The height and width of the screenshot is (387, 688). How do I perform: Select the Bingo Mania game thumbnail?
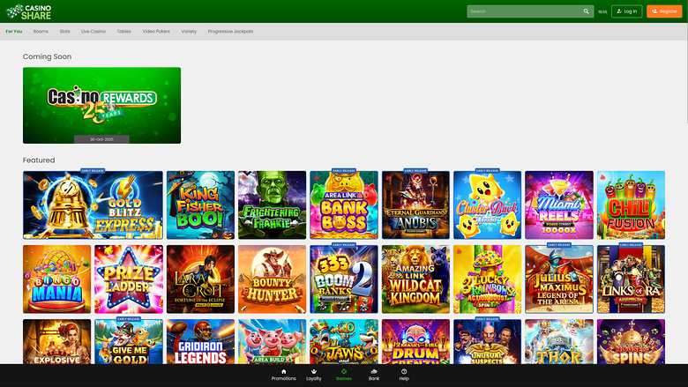click(x=56, y=279)
